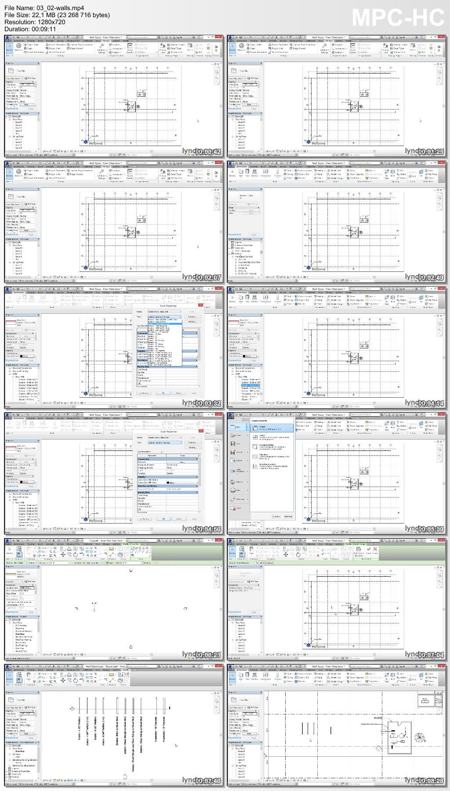Open the thumbnail frame at 00:00:42
Screen dimensions: 450x791
pyautogui.click(x=114, y=96)
